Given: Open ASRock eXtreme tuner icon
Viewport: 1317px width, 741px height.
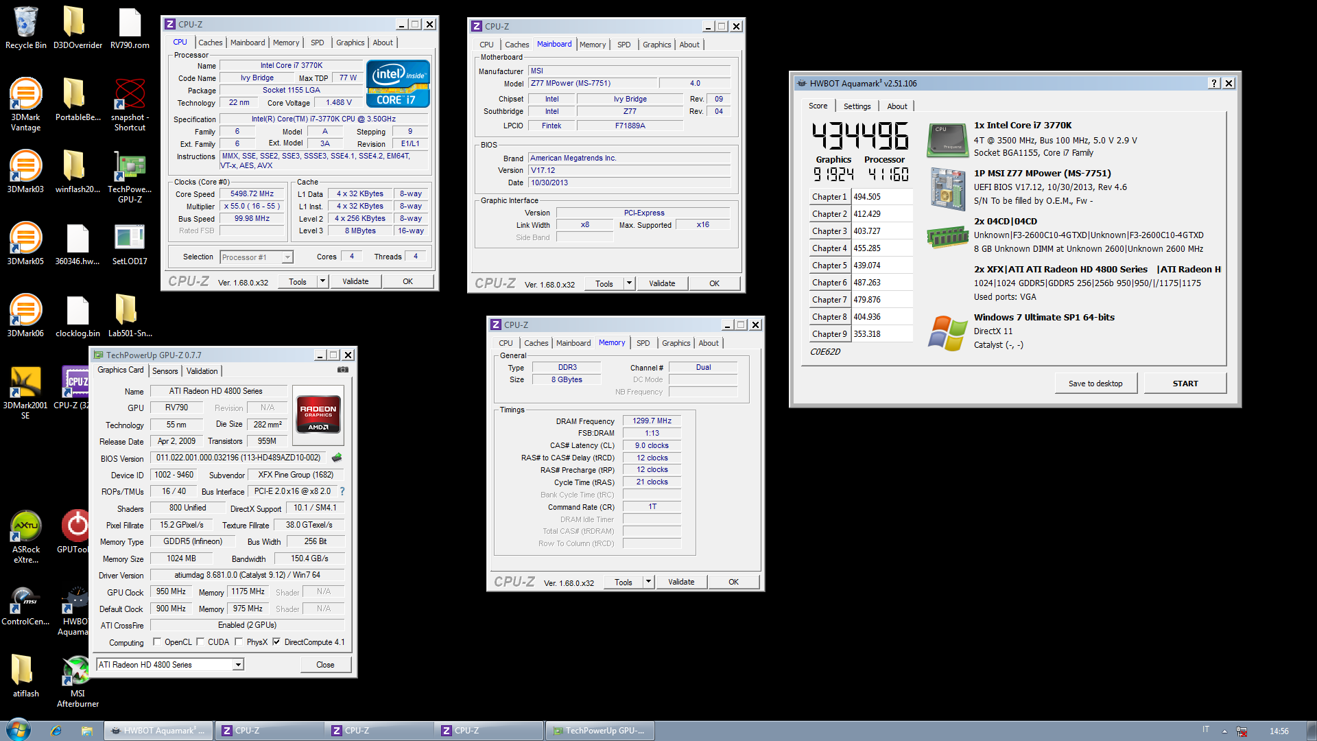Looking at the screenshot, I should click(x=25, y=537).
